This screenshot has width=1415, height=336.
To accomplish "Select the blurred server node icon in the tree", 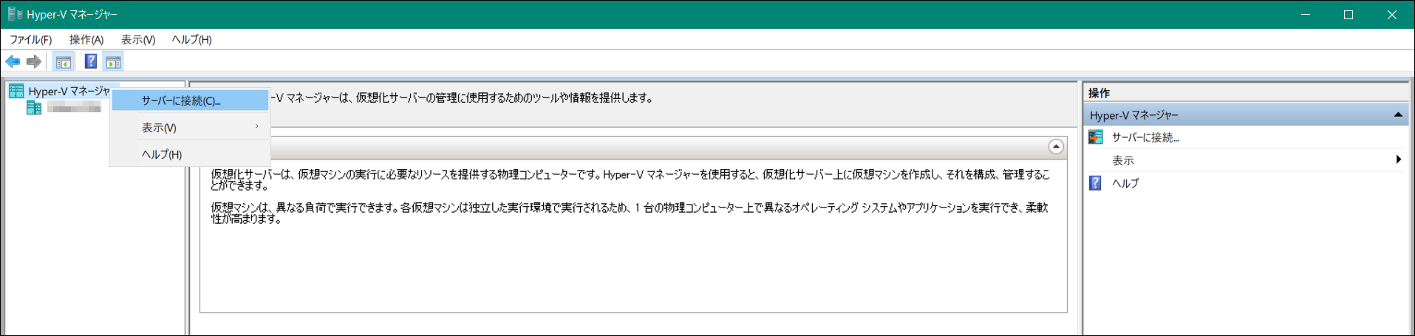I will coord(34,108).
